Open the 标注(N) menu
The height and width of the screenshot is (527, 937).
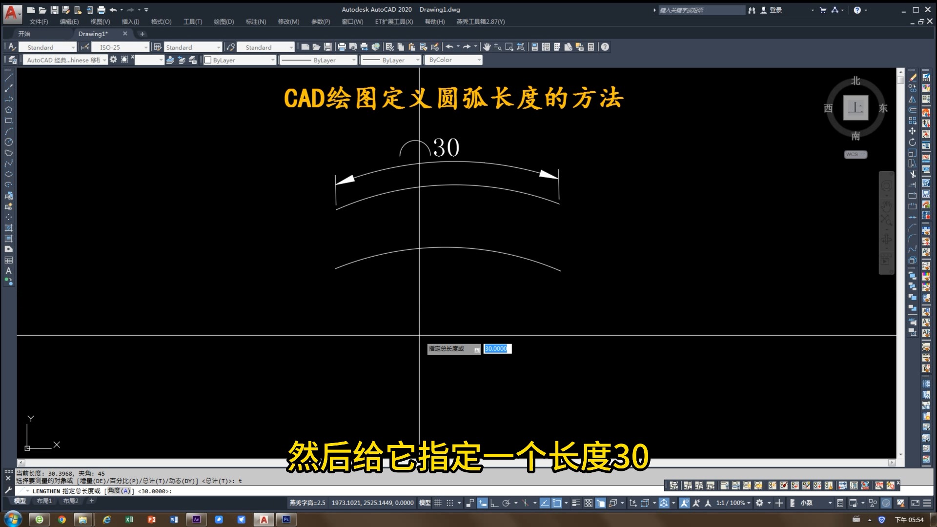coord(256,21)
